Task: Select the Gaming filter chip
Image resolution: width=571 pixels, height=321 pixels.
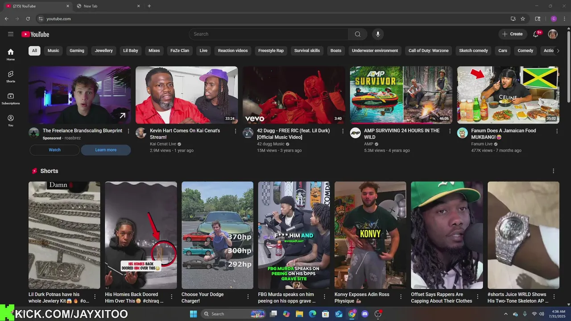Action: pyautogui.click(x=77, y=50)
